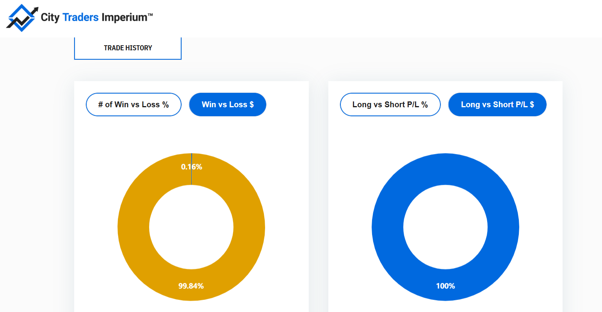Click the white center of blue donut

click(445, 227)
